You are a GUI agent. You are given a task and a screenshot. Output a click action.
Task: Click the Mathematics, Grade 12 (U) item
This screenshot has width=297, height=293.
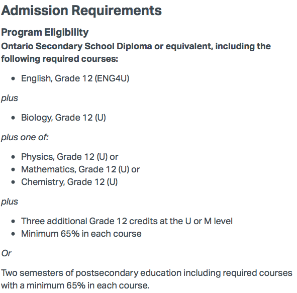pos(80,169)
